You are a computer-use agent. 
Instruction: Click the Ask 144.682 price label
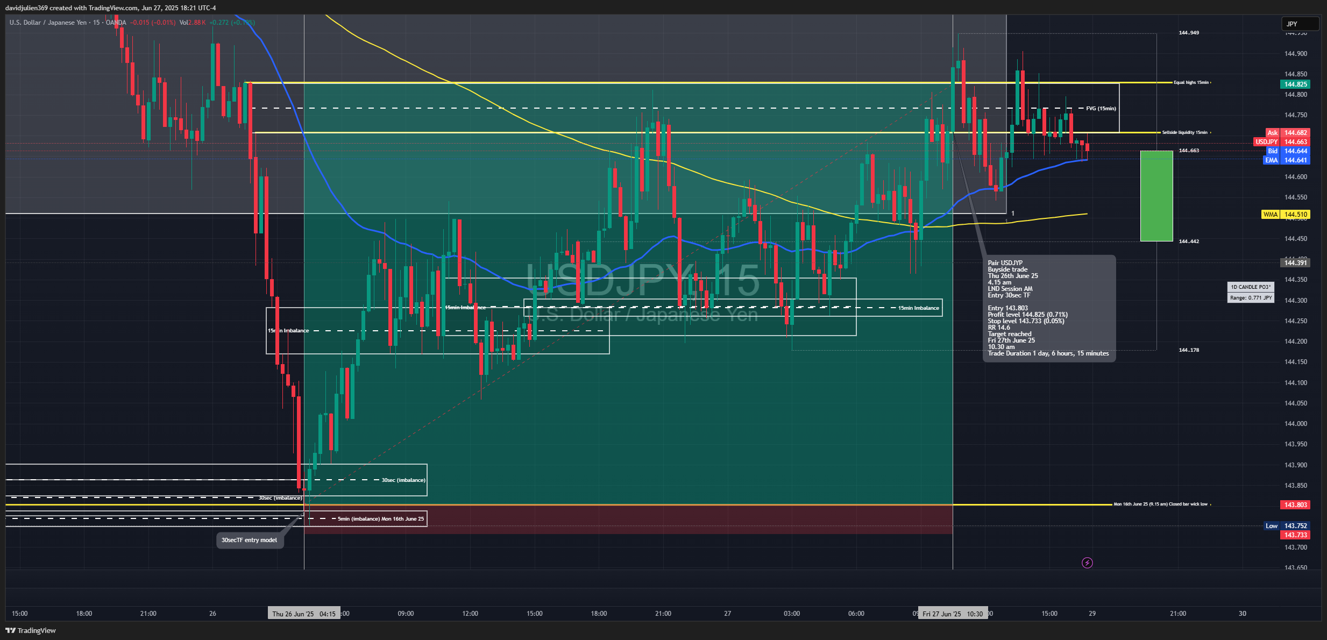pyautogui.click(x=1287, y=133)
